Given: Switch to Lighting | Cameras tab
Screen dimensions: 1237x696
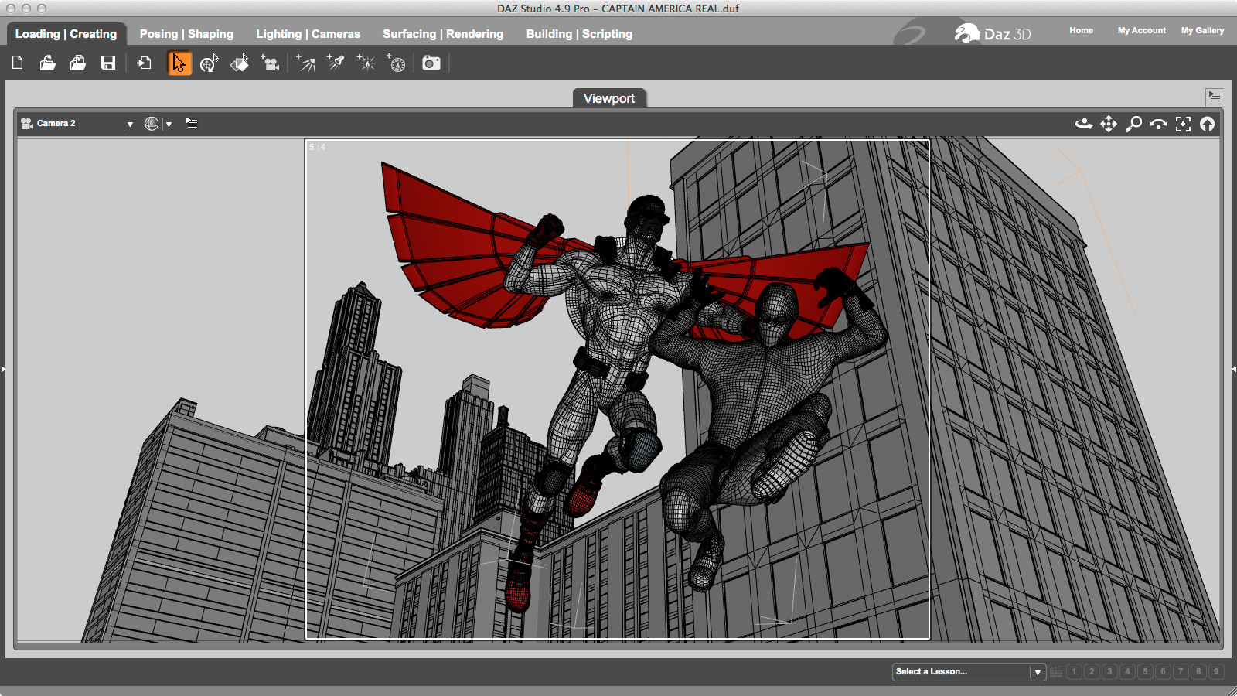Looking at the screenshot, I should 308,34.
